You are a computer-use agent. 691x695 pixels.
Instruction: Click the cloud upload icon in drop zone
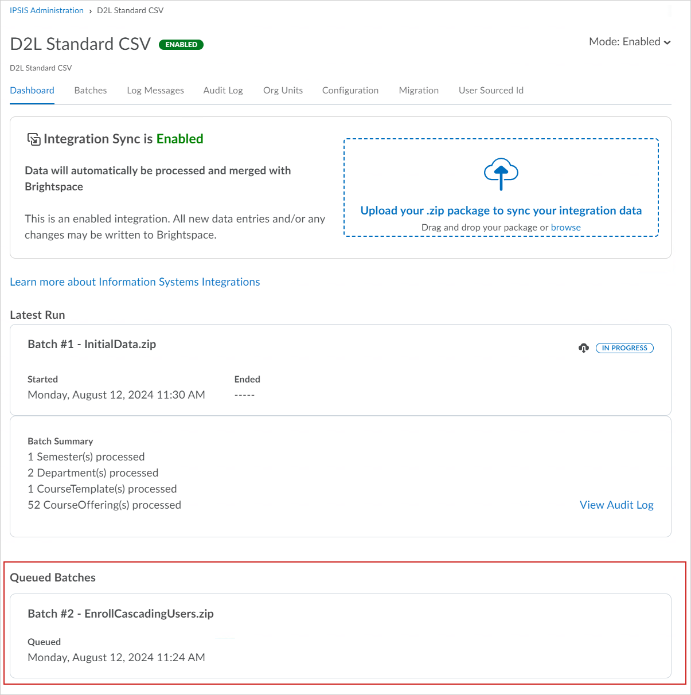coord(501,174)
